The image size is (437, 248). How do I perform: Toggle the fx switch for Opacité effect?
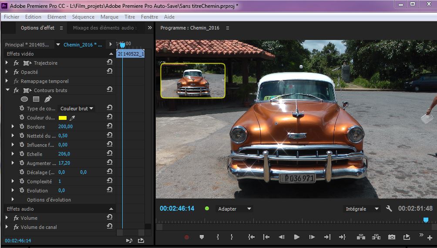(16, 72)
